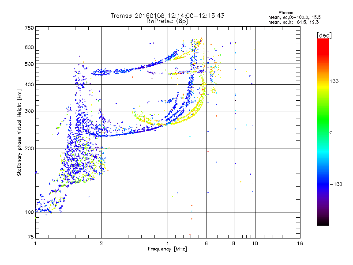Click the y-axis label '200'

29,148
